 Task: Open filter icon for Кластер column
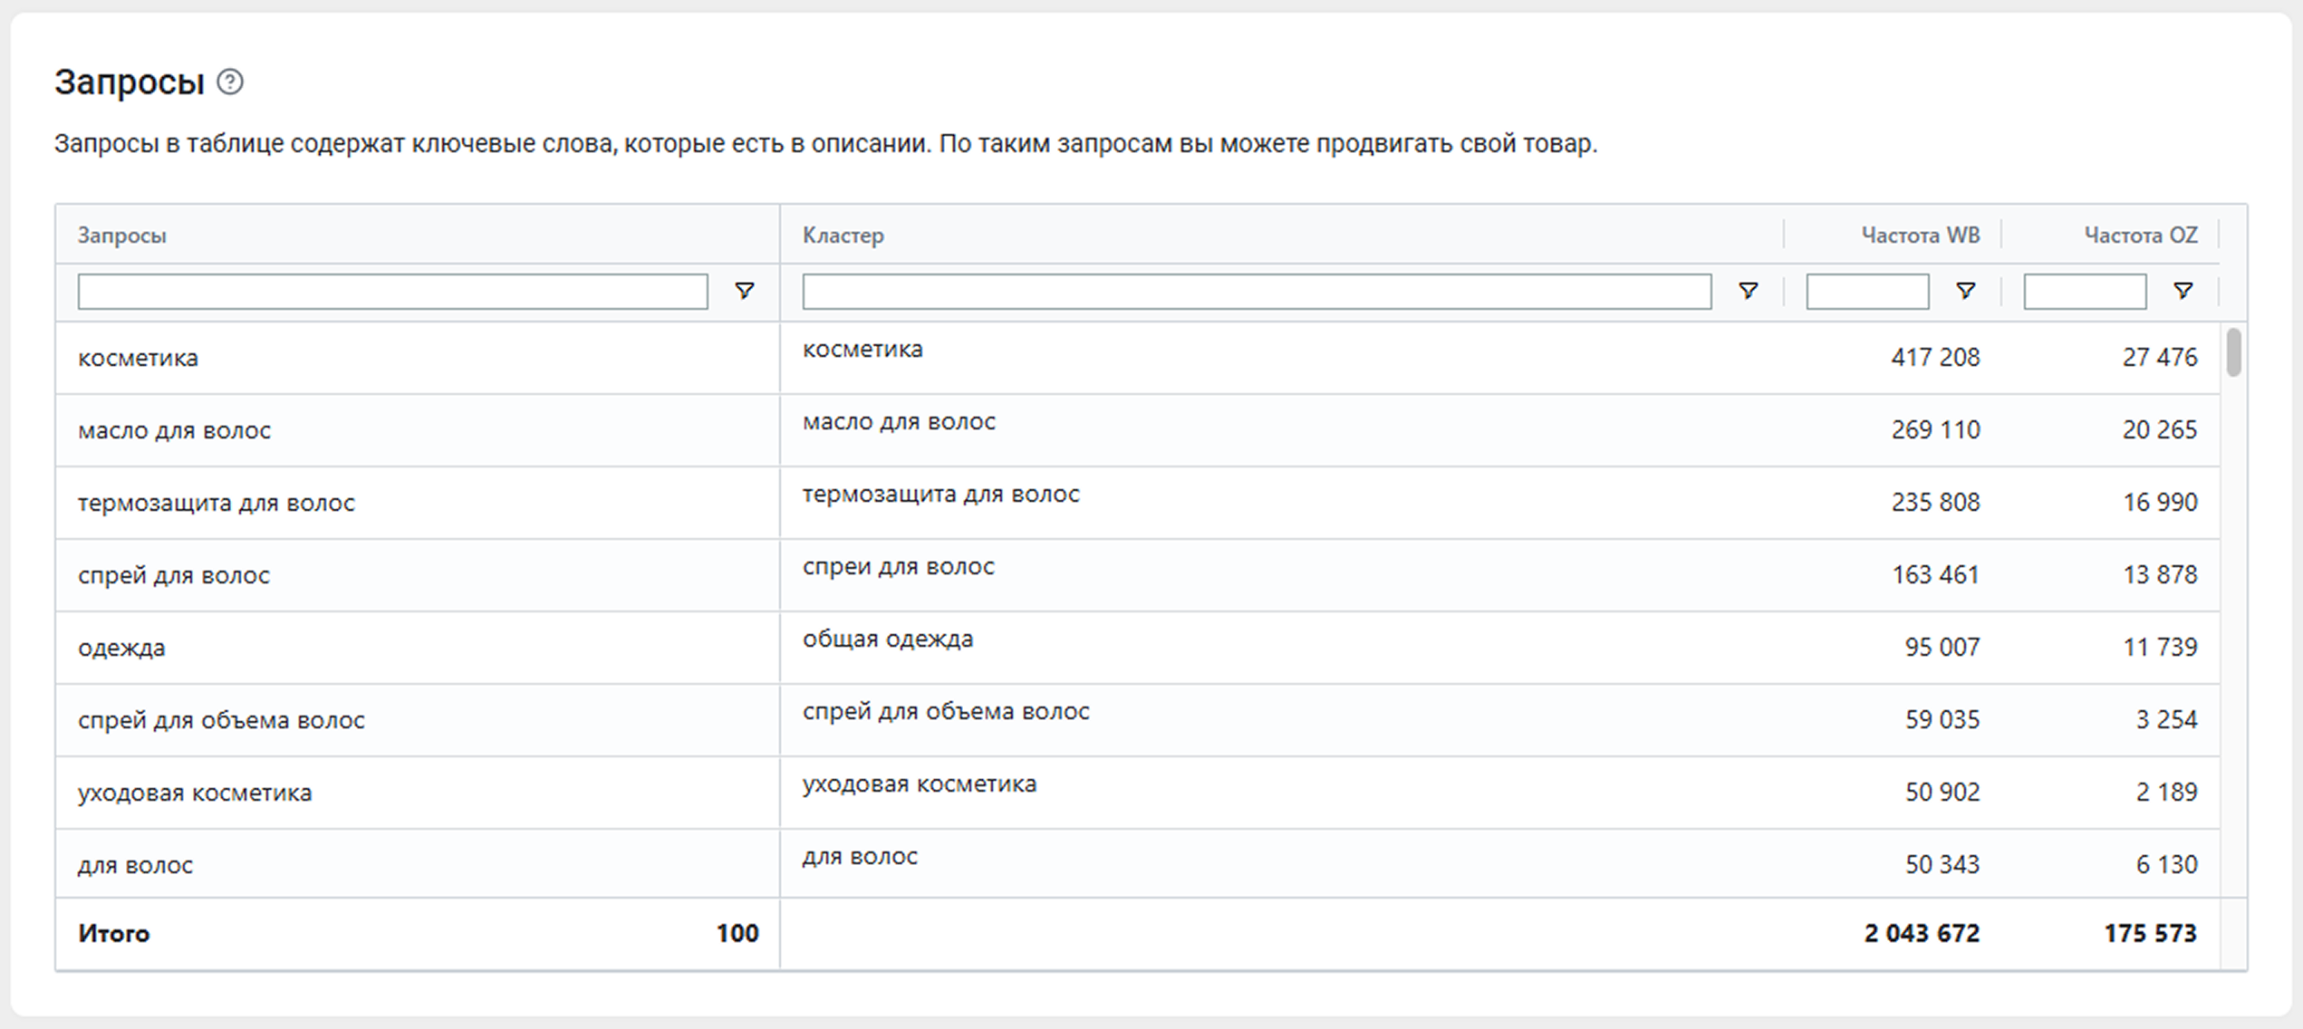coord(1748,291)
